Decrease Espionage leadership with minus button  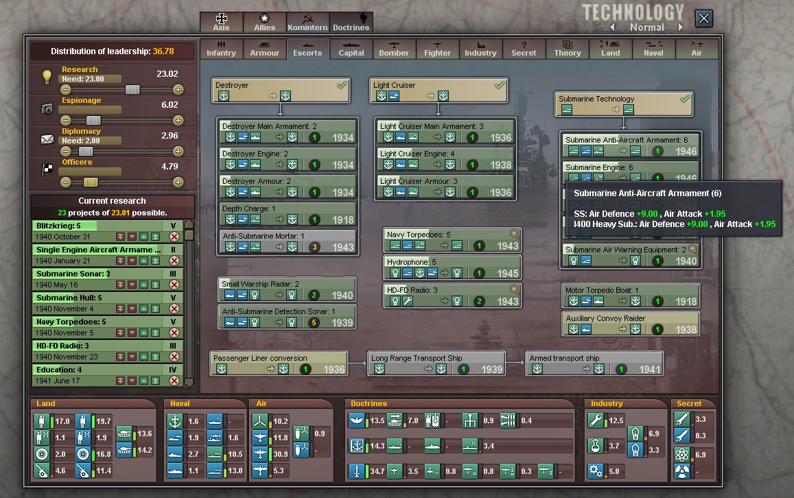point(66,121)
